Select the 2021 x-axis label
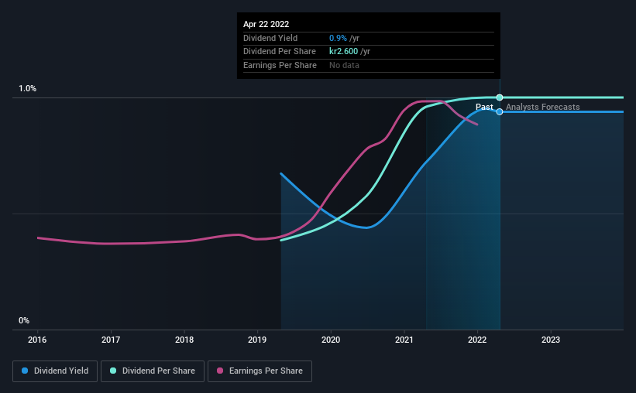This screenshot has height=393, width=636. click(404, 340)
